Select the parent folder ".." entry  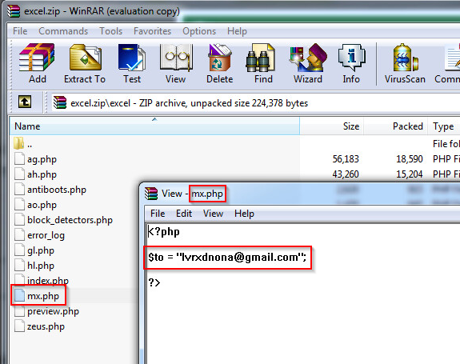(x=30, y=144)
